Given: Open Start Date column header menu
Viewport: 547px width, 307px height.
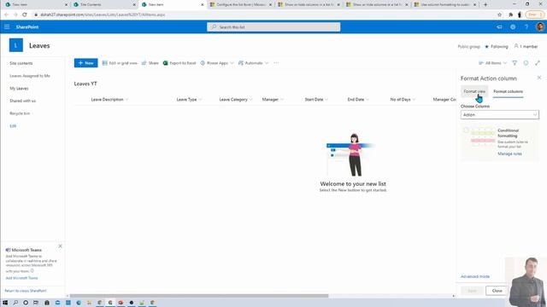Looking at the screenshot, I should 316,100.
